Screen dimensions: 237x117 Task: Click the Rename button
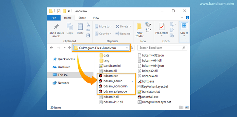123,33
